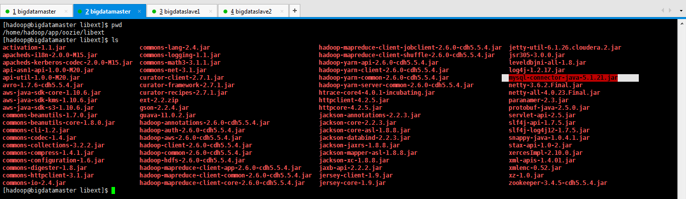
Task: Click hadoop-auth-2.6.0-cdh5.5.4.jar entry
Action: click(192, 130)
